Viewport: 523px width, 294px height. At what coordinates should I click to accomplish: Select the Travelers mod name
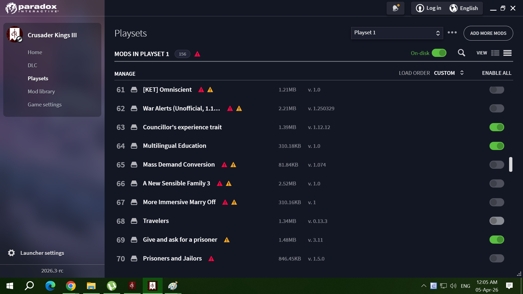[156, 221]
